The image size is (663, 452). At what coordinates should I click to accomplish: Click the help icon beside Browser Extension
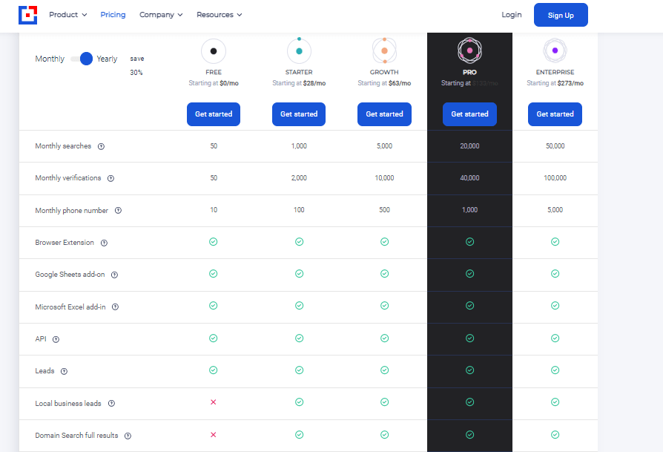(x=104, y=243)
